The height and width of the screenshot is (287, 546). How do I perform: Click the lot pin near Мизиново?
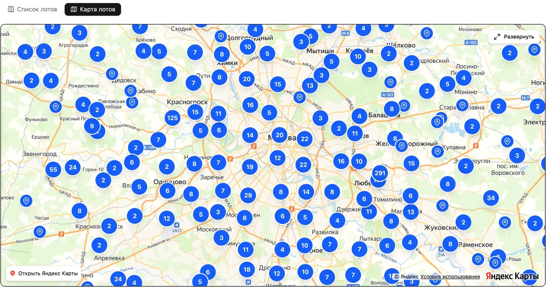tap(427, 33)
